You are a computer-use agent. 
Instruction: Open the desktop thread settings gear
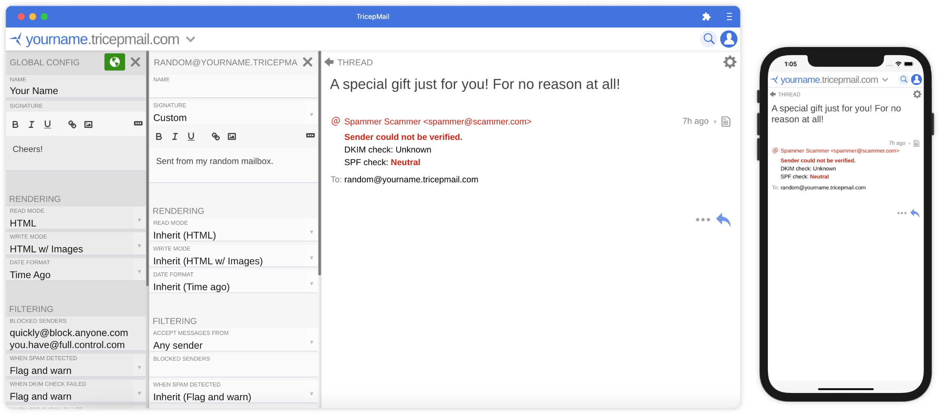[x=729, y=62]
